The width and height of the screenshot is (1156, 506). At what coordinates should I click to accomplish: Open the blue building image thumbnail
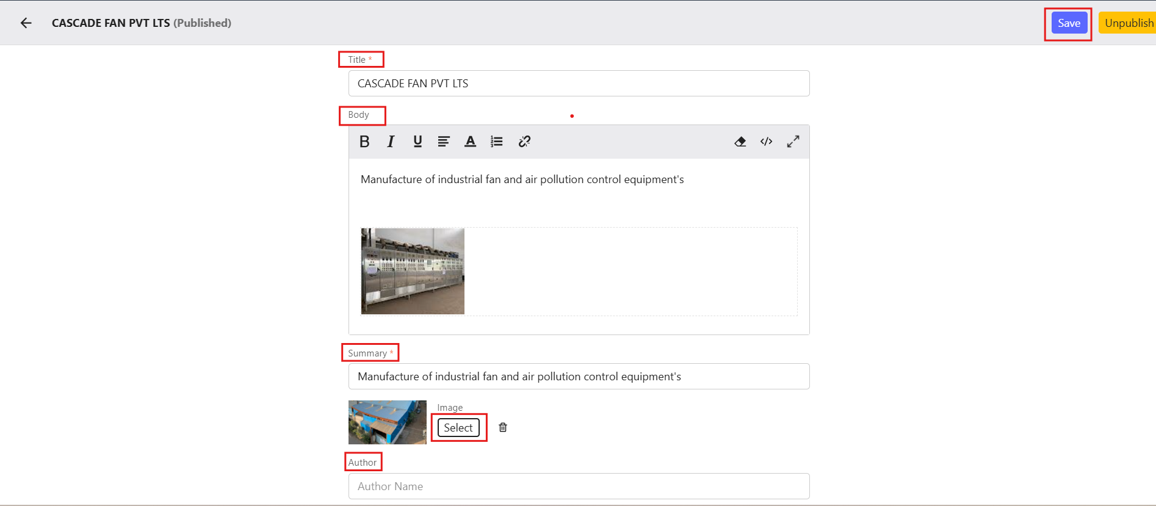[x=388, y=422]
